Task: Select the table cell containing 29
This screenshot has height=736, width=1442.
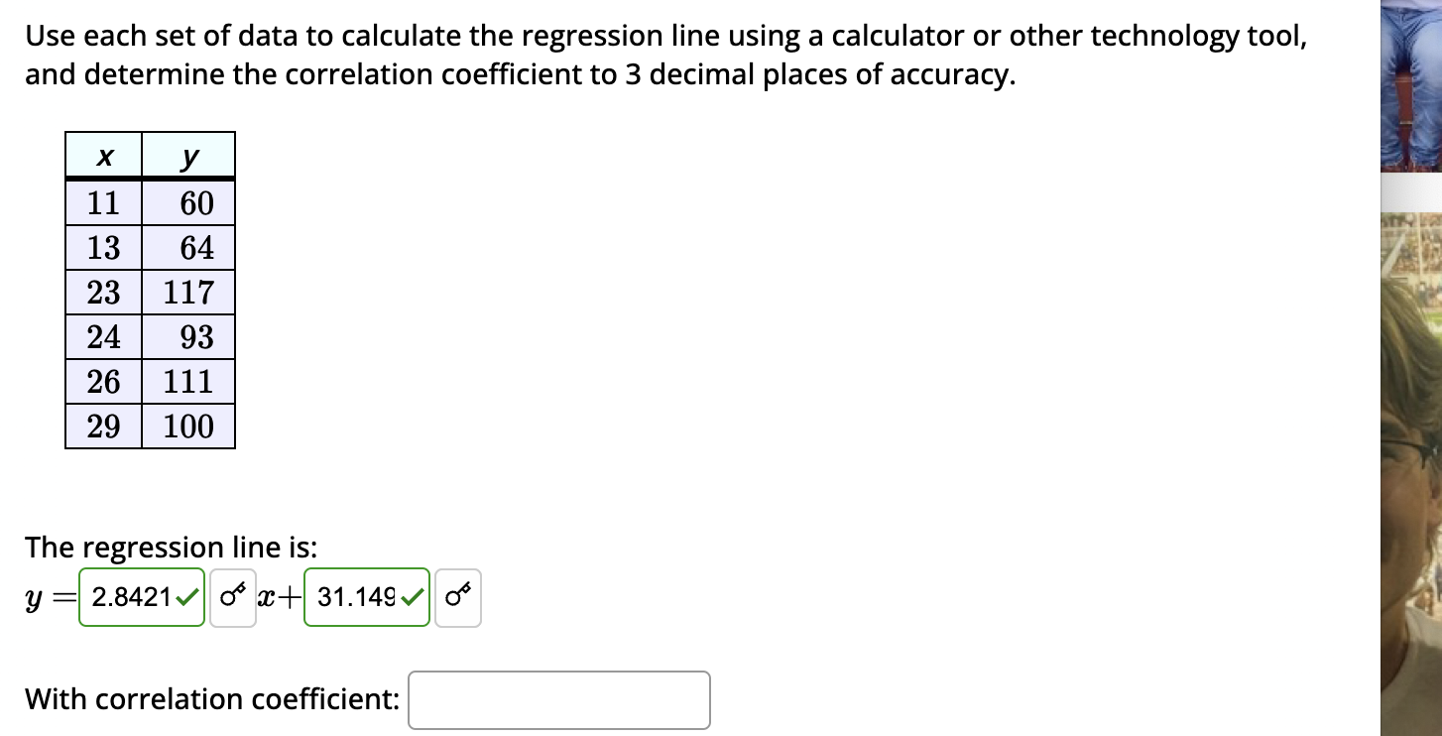Action: coord(103,426)
